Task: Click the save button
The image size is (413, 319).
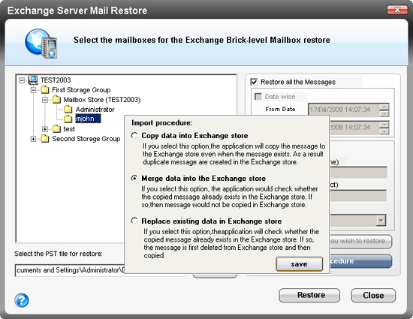Action: click(299, 264)
